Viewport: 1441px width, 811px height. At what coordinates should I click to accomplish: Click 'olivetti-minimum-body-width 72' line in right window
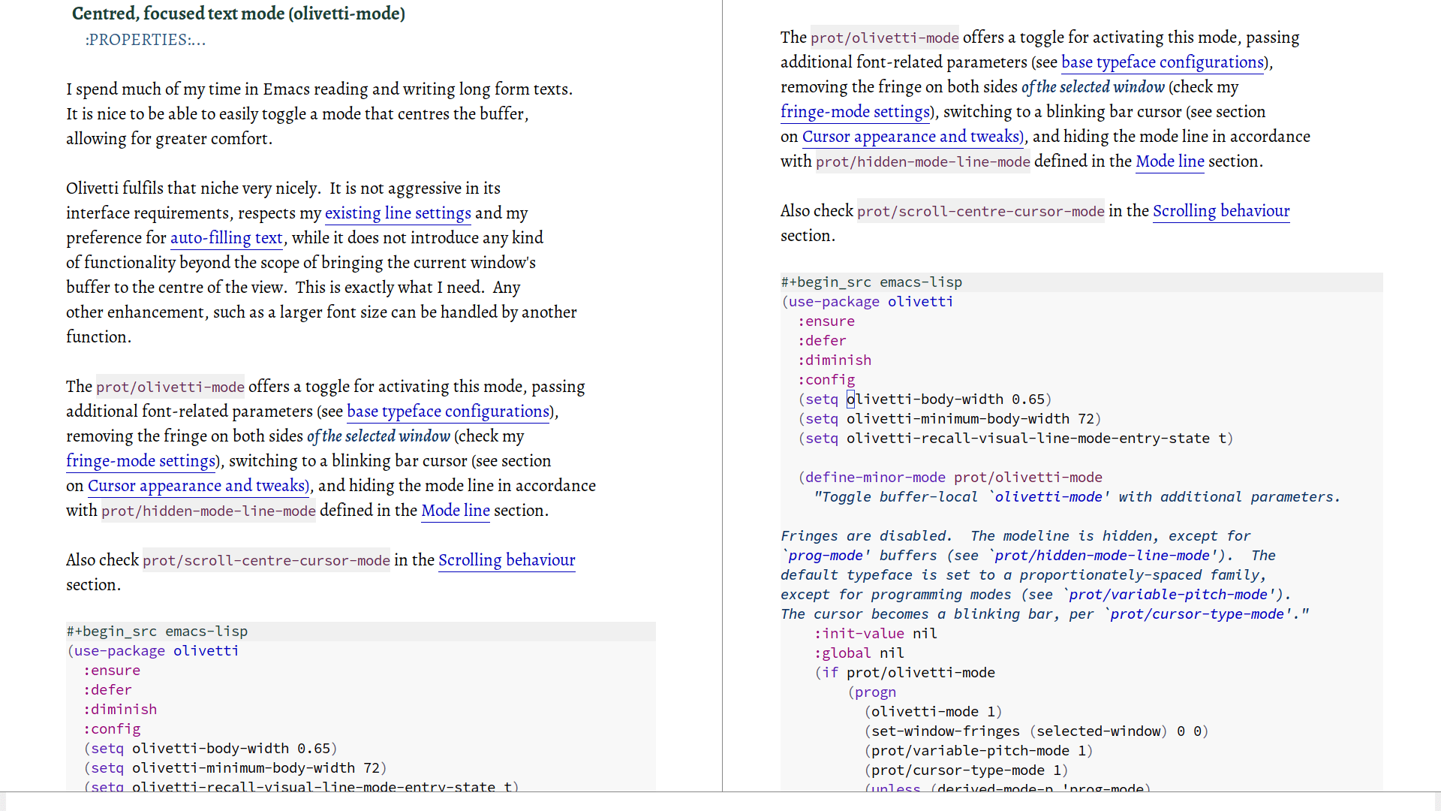949,419
